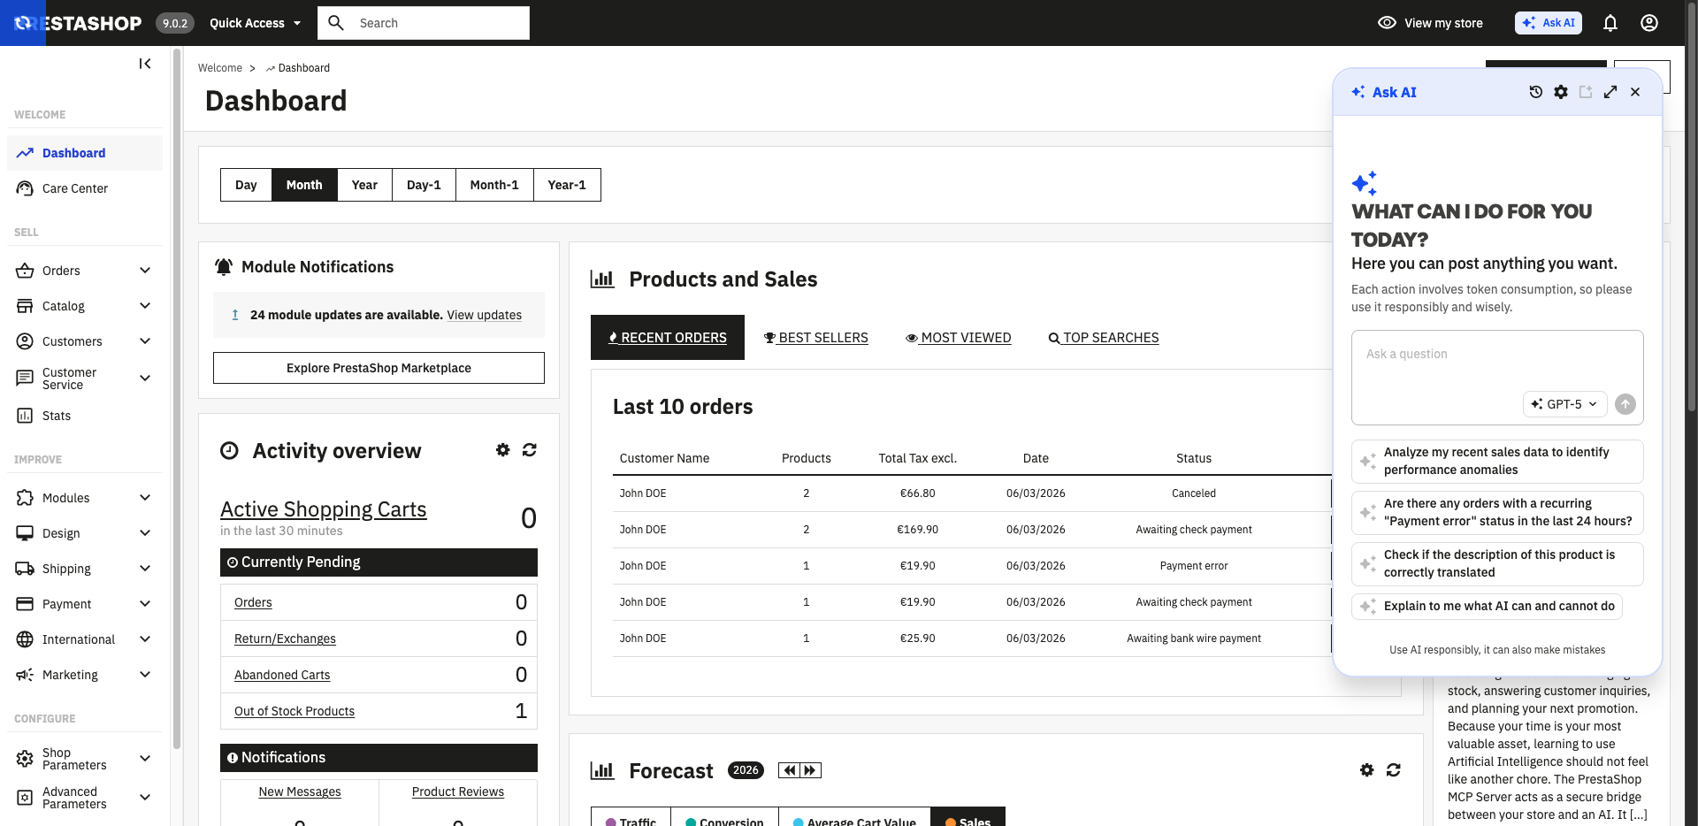Open Ask AI panel settings gear
This screenshot has width=1698, height=826.
[x=1561, y=92]
